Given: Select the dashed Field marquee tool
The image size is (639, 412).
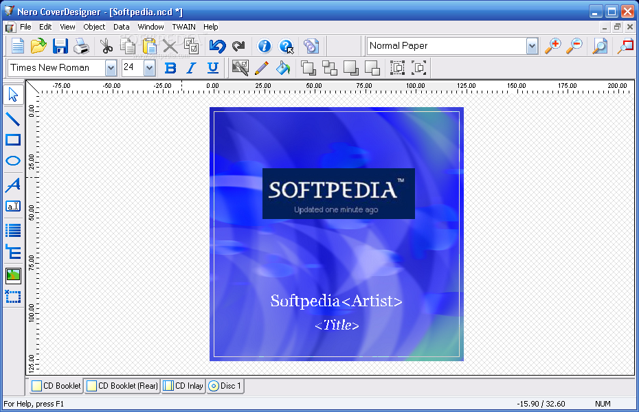Looking at the screenshot, I should (13, 297).
